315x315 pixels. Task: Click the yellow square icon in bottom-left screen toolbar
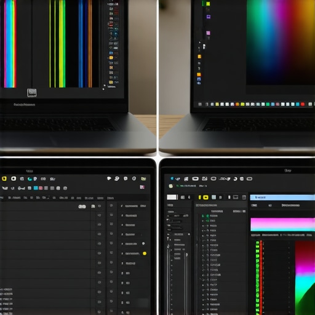pyautogui.click(x=4, y=178)
